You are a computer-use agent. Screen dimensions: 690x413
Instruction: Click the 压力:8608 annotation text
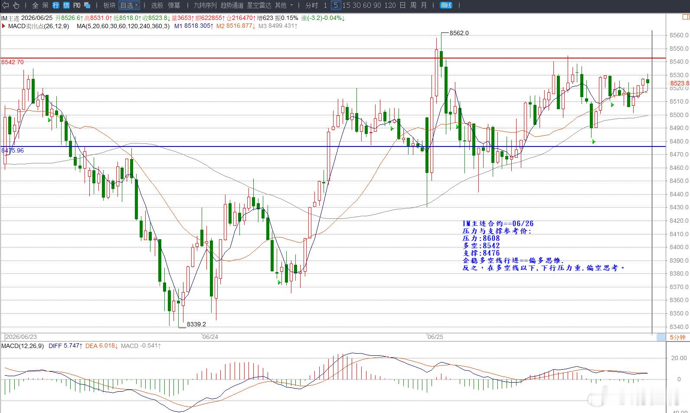coord(481,238)
